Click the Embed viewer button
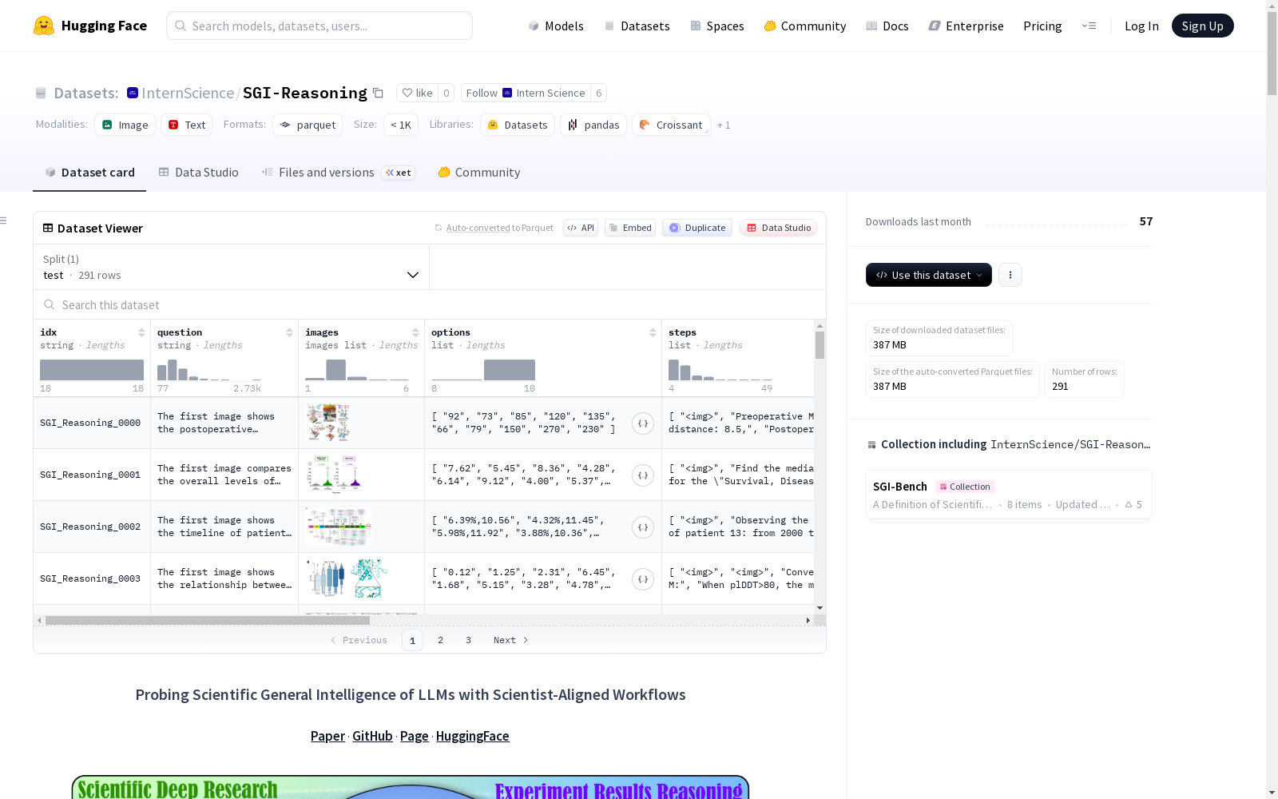1278x799 pixels. point(630,228)
